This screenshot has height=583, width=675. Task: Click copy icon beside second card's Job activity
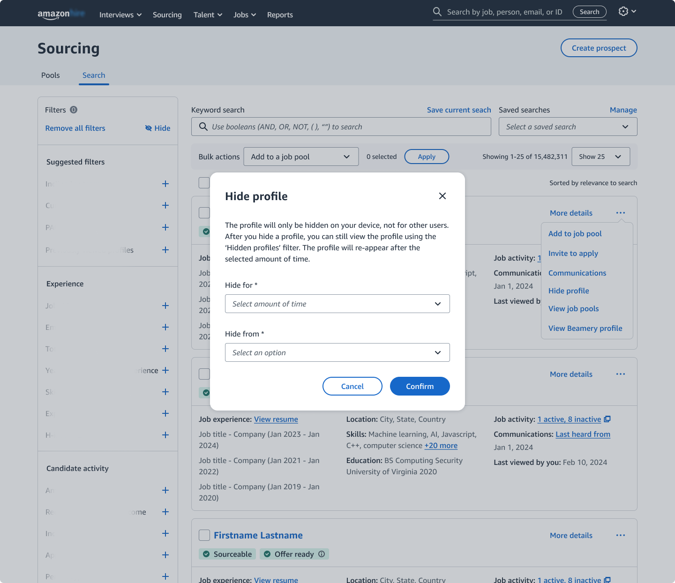pos(607,419)
